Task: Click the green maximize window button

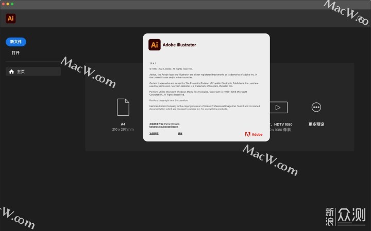Action: (x=12, y=4)
